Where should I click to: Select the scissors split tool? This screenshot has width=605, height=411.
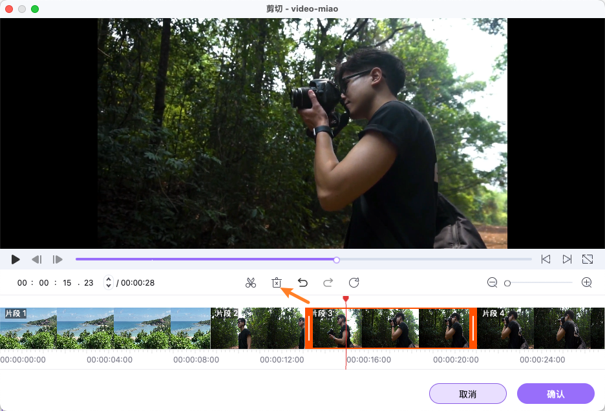tap(251, 282)
